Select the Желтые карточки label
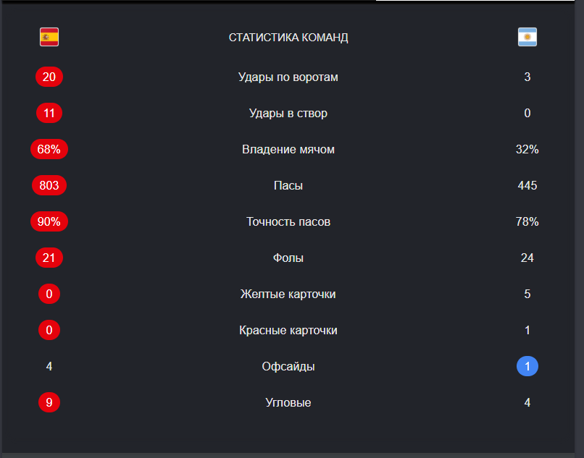 (x=288, y=294)
